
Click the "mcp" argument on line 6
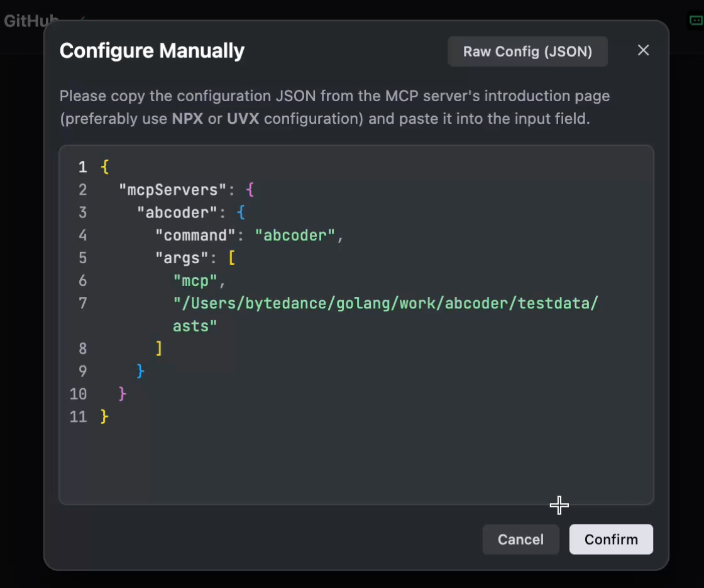pyautogui.click(x=195, y=281)
